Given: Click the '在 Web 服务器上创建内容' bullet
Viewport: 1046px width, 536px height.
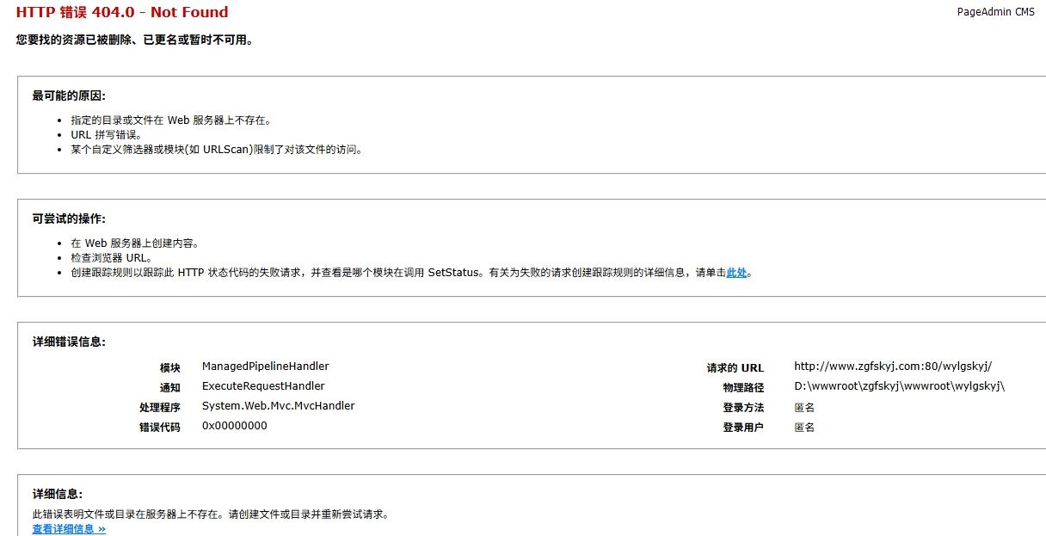Looking at the screenshot, I should pyautogui.click(x=135, y=243).
